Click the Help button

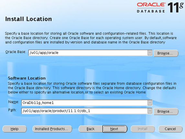pos(15,129)
